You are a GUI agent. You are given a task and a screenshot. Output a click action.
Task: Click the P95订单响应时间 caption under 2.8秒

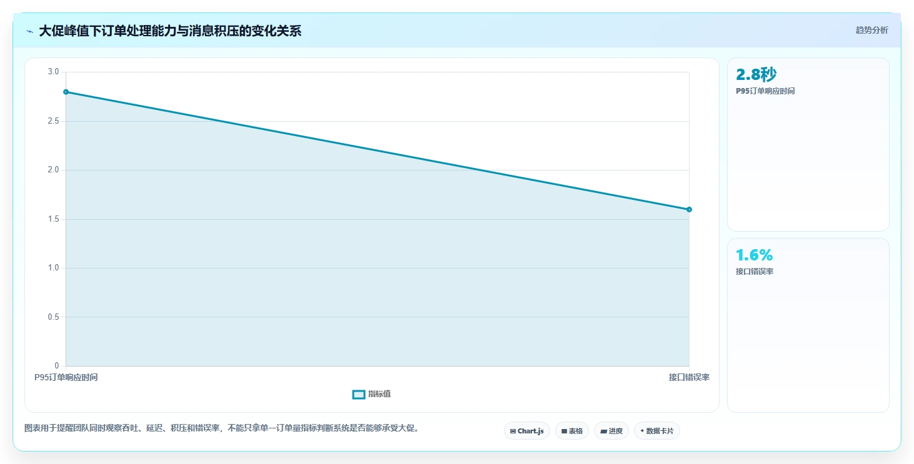(765, 91)
